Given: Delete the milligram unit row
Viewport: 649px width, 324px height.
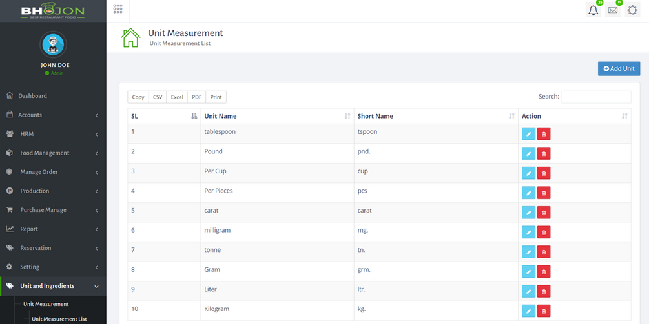Looking at the screenshot, I should pyautogui.click(x=544, y=232).
